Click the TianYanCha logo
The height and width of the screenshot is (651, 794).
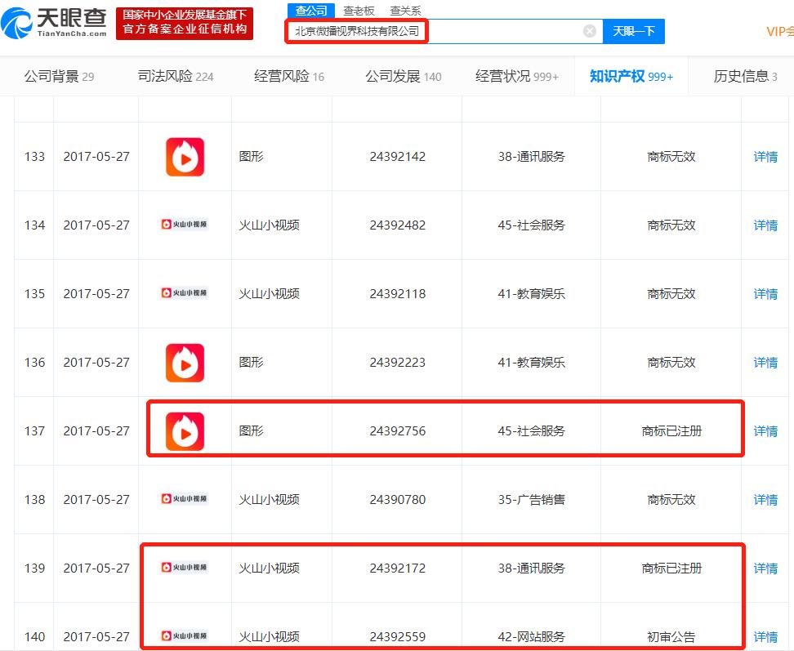click(x=54, y=23)
